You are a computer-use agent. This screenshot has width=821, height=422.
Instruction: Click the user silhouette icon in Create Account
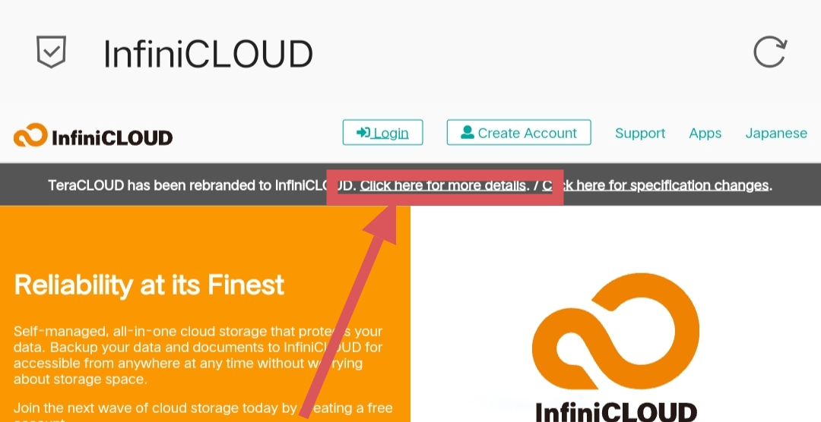pos(468,133)
